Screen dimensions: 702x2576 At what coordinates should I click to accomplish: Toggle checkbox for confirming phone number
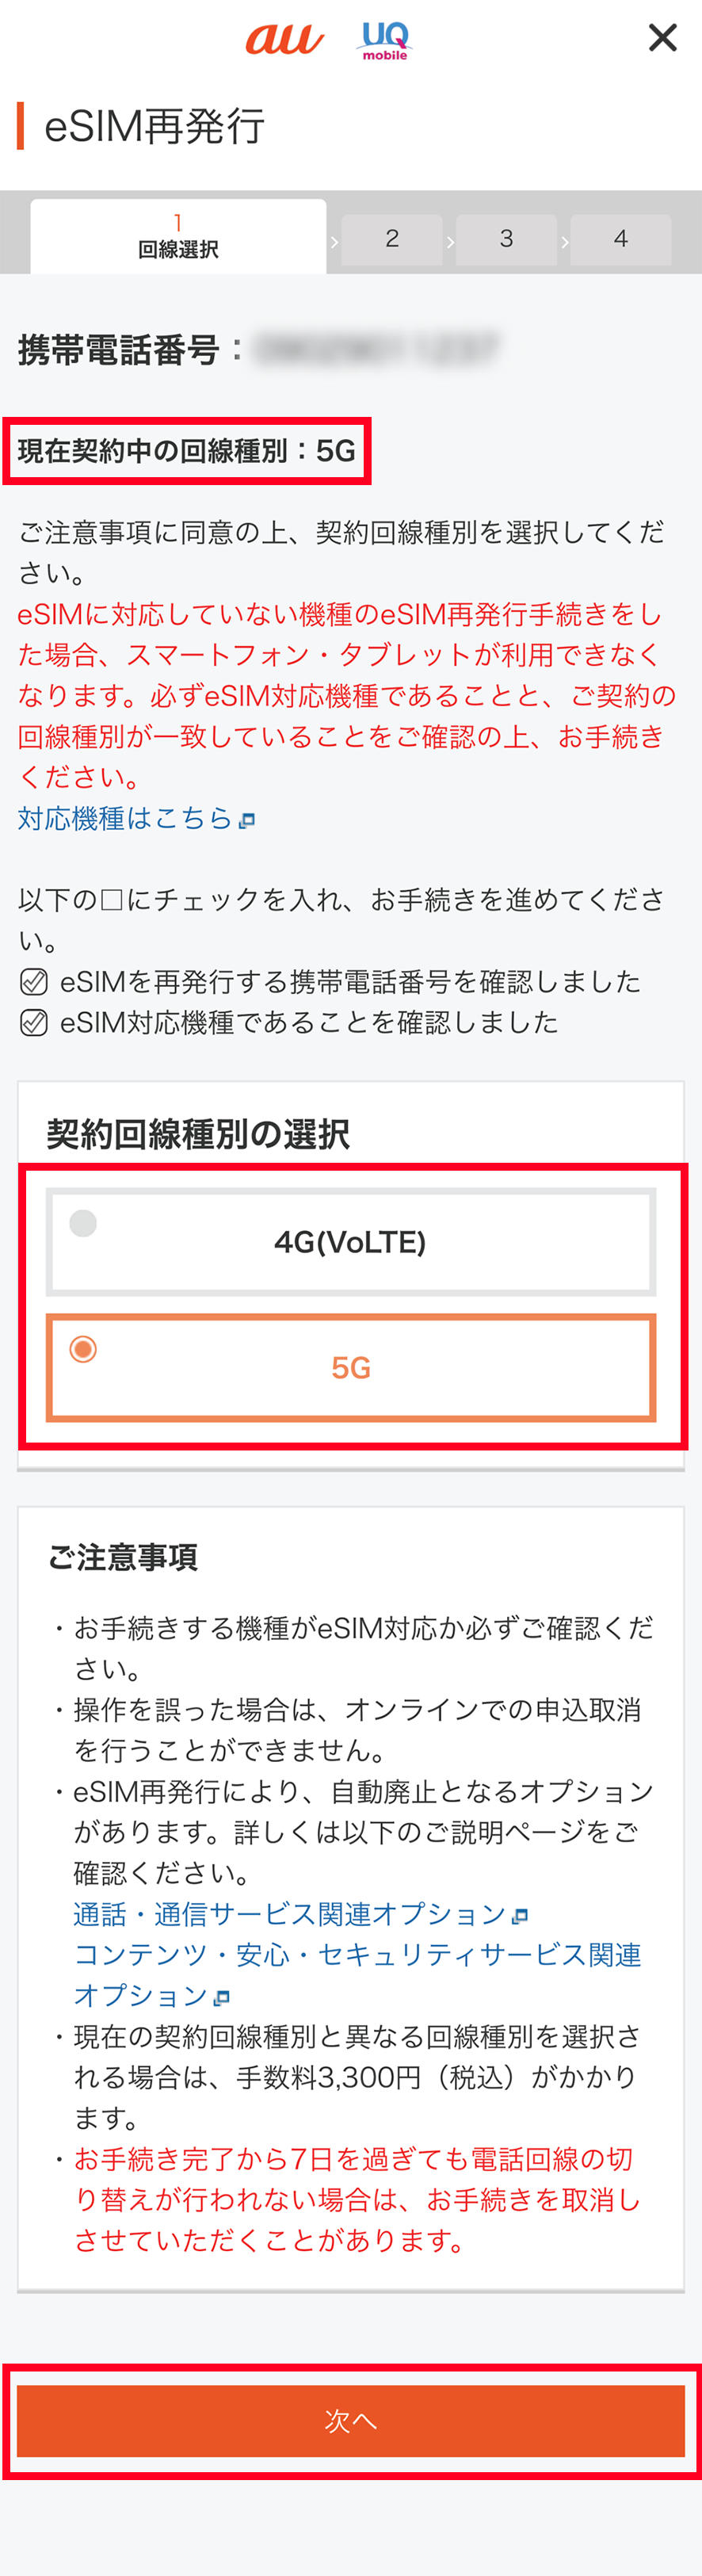pyautogui.click(x=34, y=982)
